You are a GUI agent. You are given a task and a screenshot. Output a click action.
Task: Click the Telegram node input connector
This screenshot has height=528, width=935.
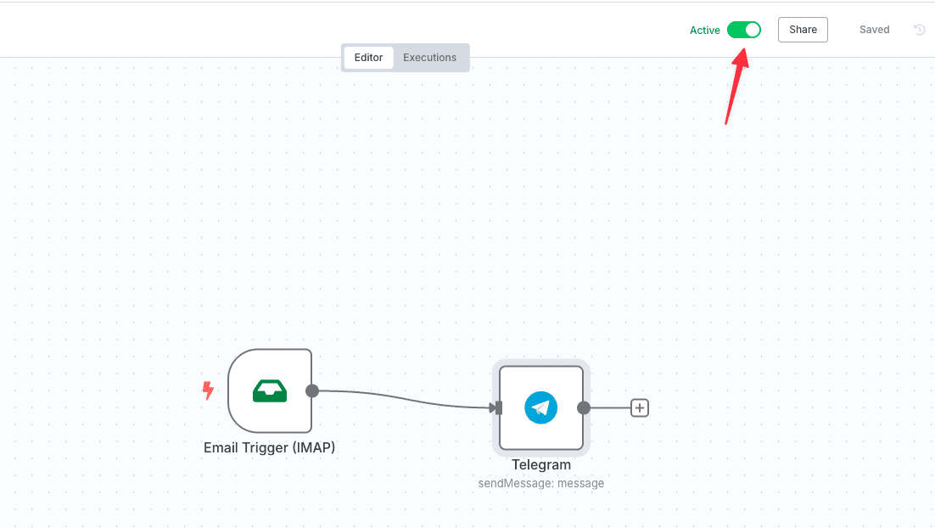[x=498, y=408]
